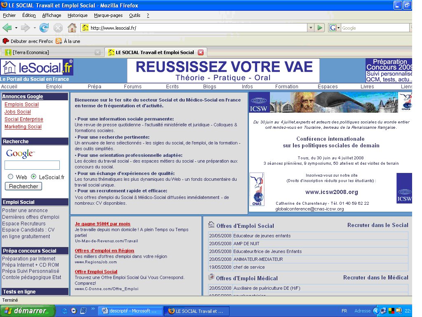Click the green Go arrow beside address bar

[x=320, y=28]
